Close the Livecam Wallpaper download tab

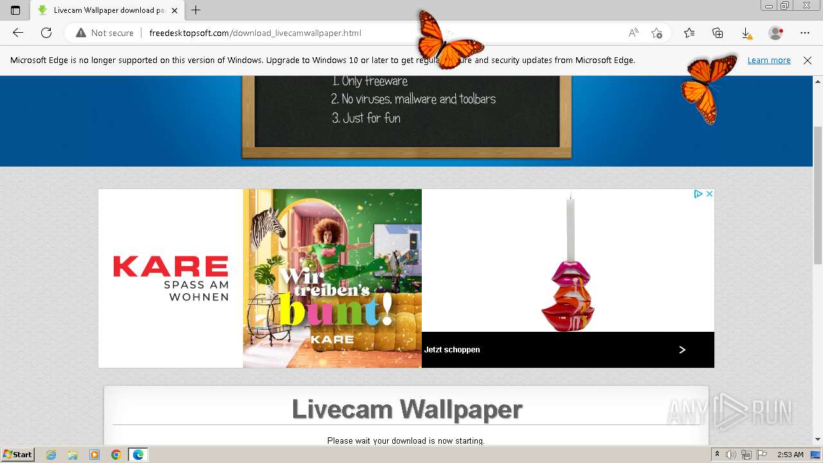(174, 10)
